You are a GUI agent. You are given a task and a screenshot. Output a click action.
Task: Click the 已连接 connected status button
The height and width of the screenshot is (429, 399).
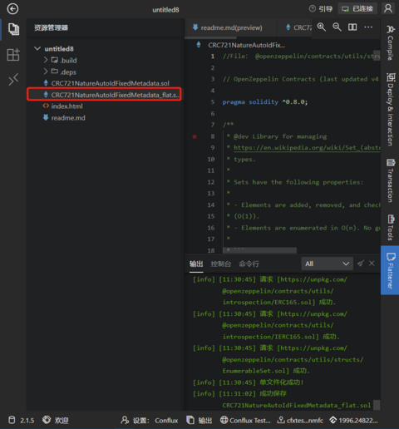(x=357, y=9)
